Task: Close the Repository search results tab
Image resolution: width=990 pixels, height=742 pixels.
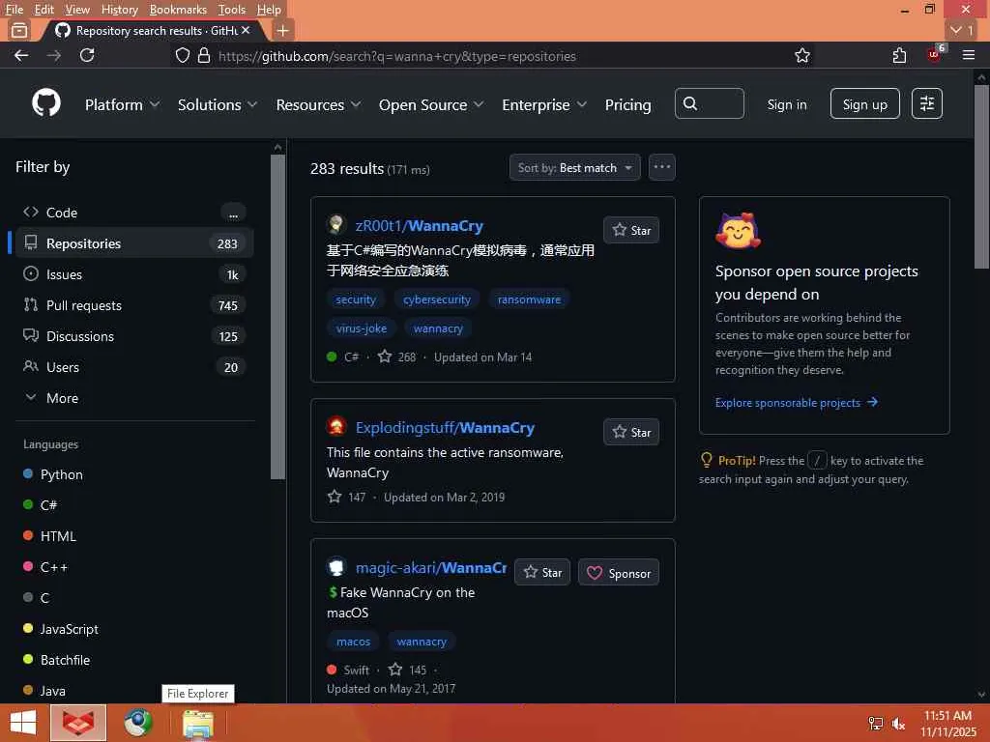Action: pos(246,30)
